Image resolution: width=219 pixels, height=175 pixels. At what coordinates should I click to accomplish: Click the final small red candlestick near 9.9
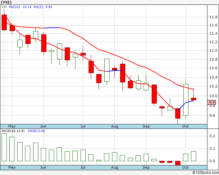point(194,99)
